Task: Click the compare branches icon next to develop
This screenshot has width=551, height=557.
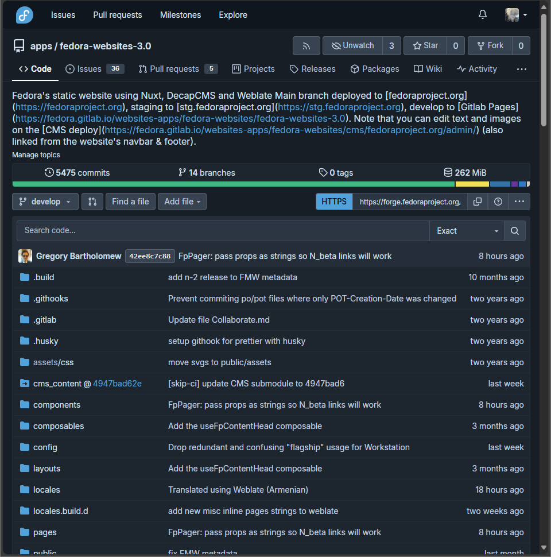Action: point(92,202)
